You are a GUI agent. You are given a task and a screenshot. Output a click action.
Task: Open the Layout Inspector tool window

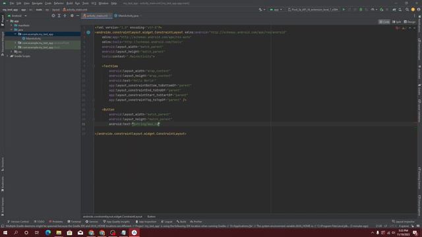coord(404,222)
